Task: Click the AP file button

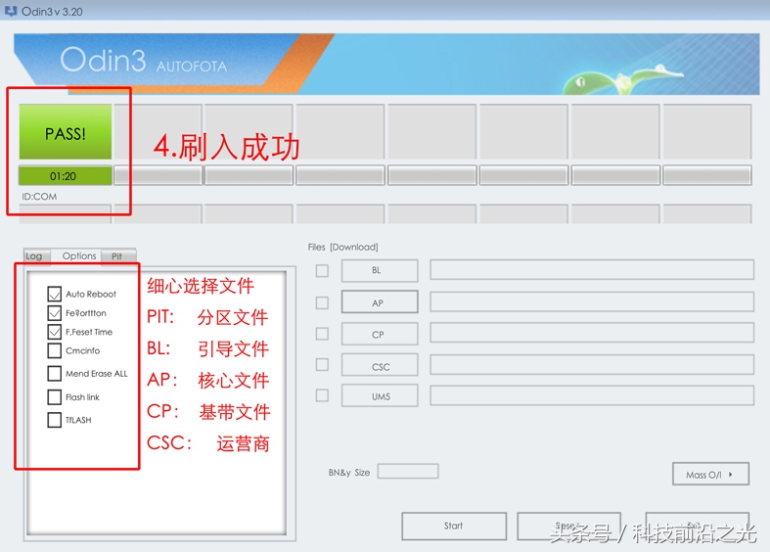Action: tap(380, 302)
